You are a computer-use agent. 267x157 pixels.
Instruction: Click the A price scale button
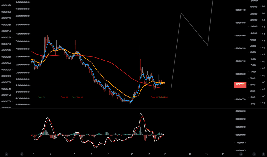pos(241,154)
